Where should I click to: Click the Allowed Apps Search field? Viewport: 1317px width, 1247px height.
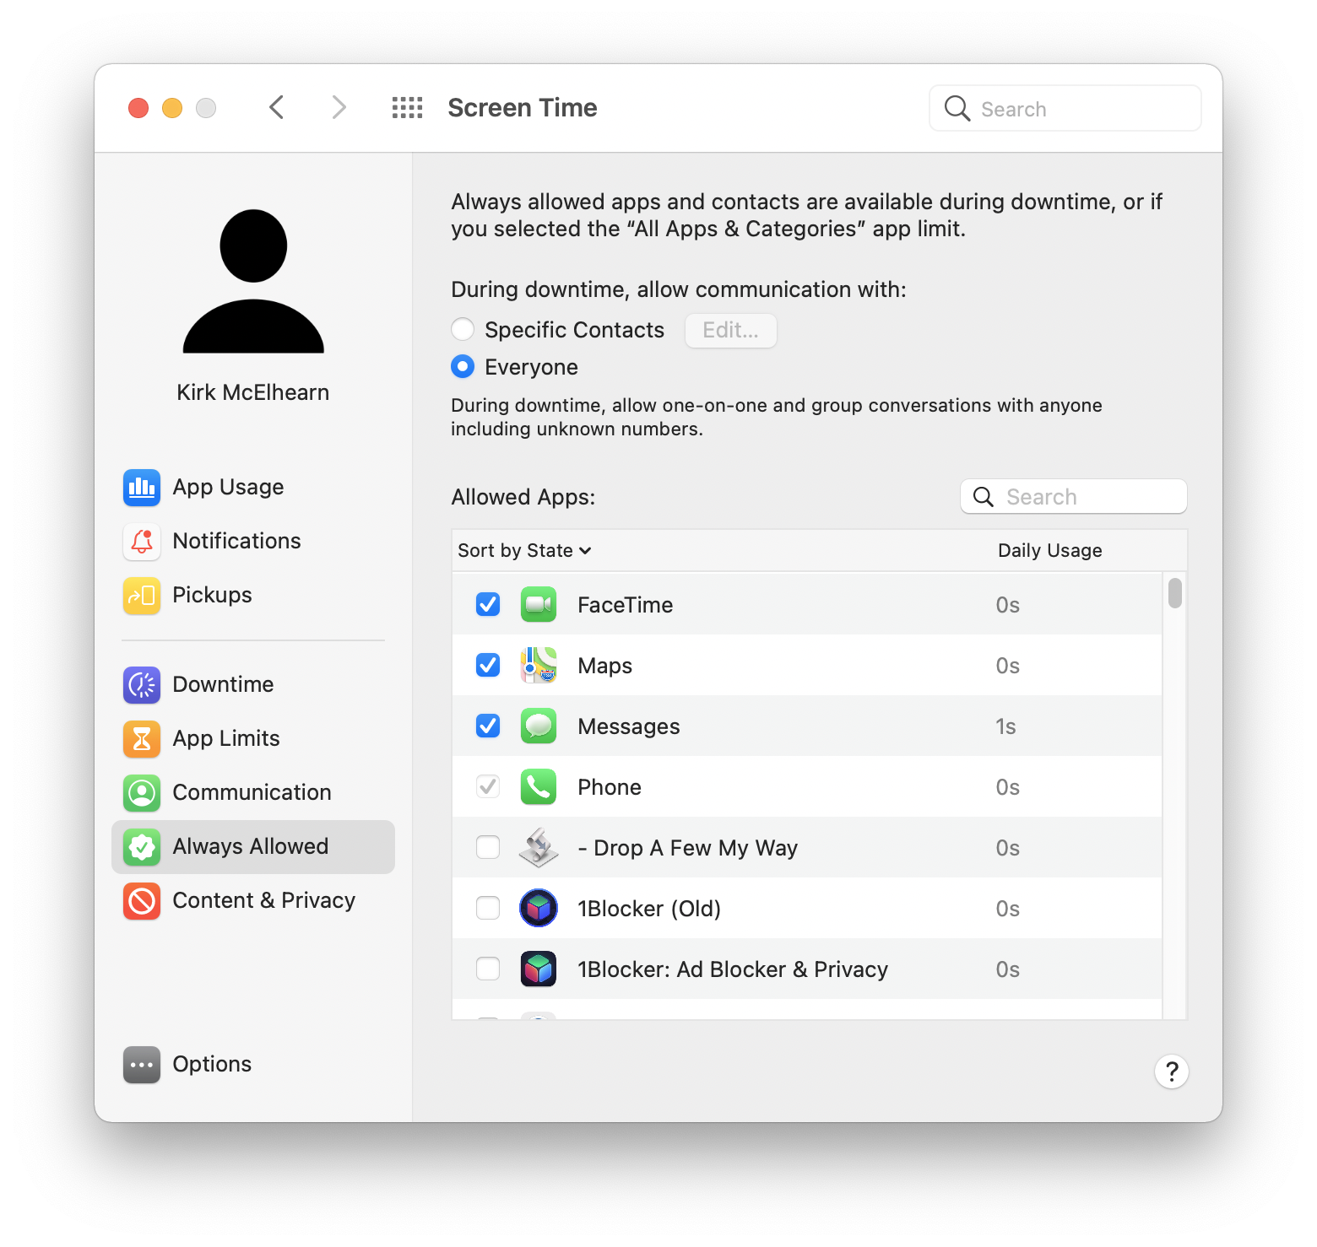click(x=1074, y=497)
